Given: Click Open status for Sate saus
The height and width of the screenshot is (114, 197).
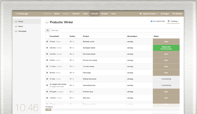Looking at the screenshot, I should [x=166, y=98].
